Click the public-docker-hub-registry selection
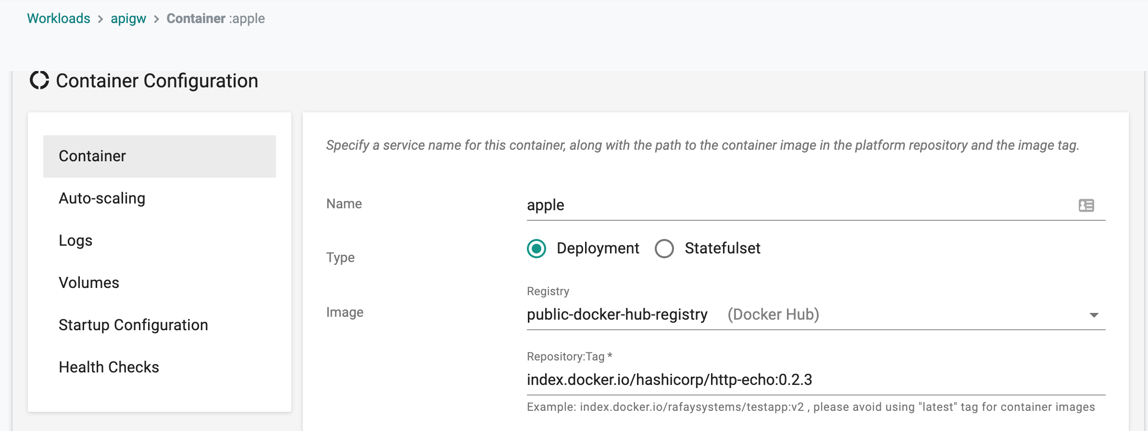1148x431 pixels. coord(617,315)
